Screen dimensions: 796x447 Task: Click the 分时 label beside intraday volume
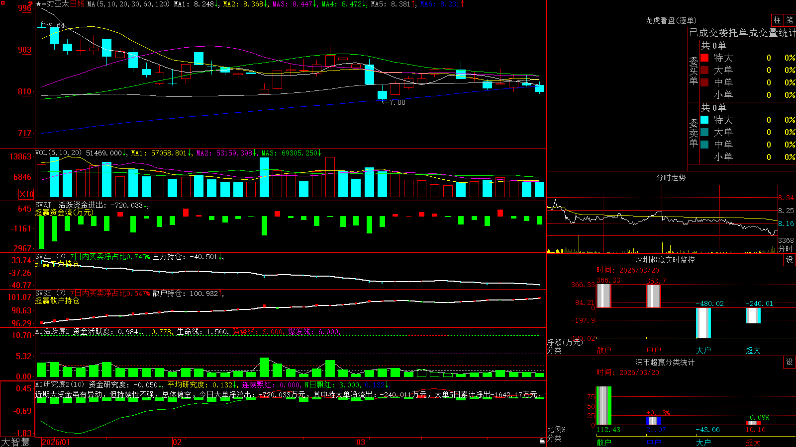coord(786,248)
